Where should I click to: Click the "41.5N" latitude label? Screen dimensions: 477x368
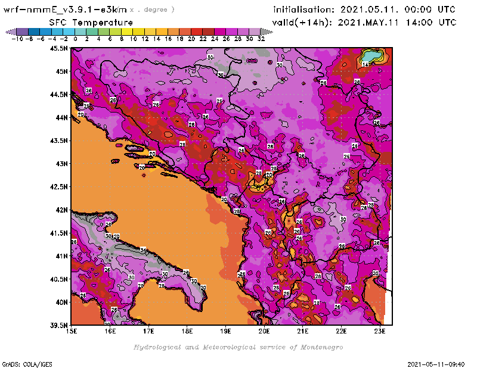pyautogui.click(x=58, y=233)
